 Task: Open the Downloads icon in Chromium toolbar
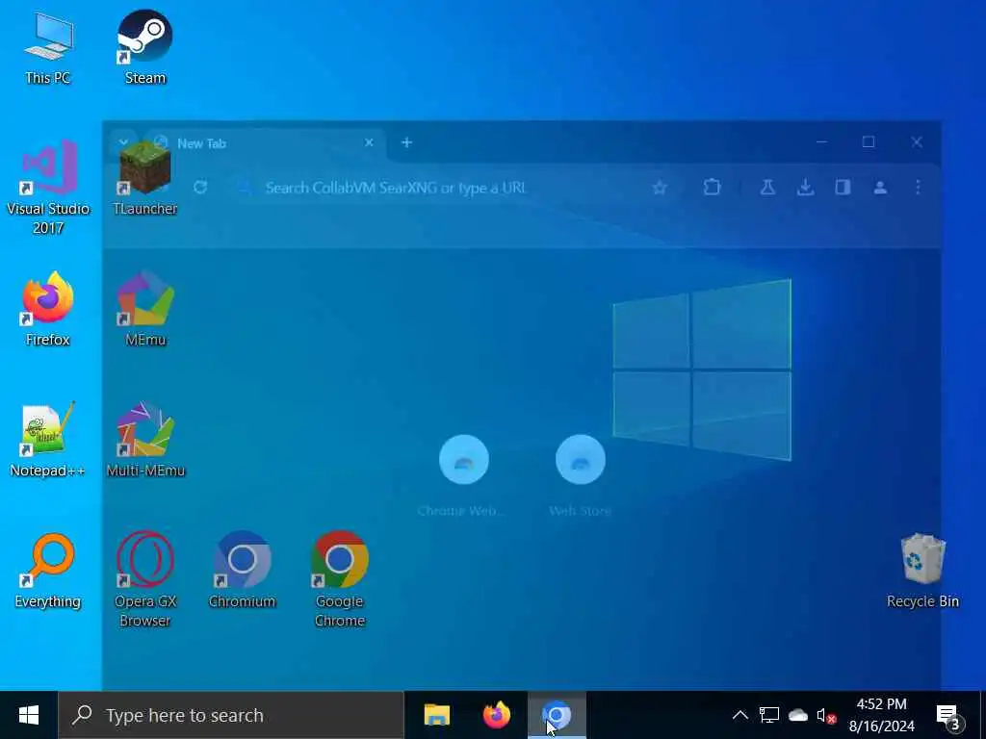coord(805,188)
